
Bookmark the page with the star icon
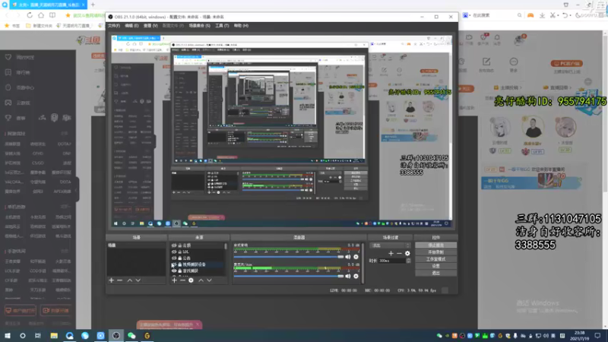pos(68,15)
